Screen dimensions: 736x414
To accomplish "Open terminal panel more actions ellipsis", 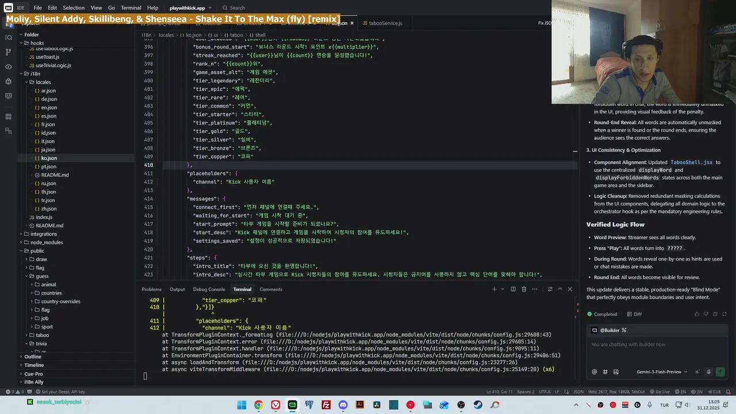I will (x=535, y=289).
